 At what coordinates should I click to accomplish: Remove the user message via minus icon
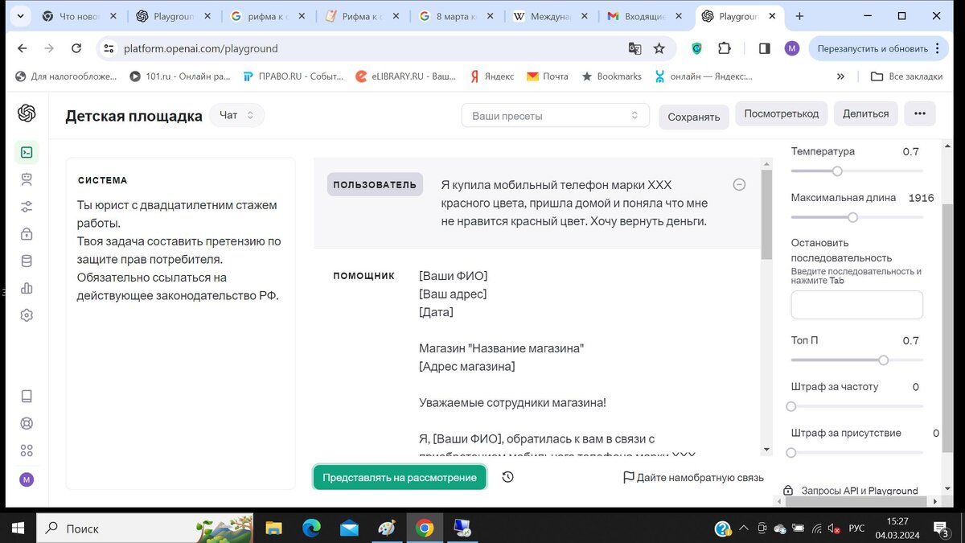[x=739, y=184]
